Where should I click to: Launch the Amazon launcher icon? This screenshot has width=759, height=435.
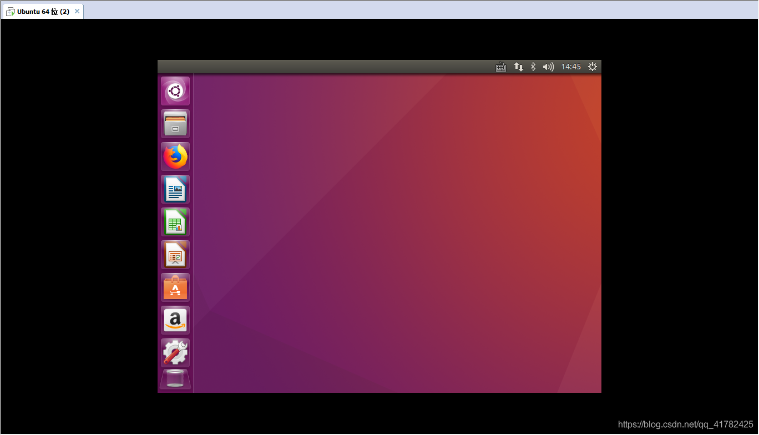[x=175, y=320]
